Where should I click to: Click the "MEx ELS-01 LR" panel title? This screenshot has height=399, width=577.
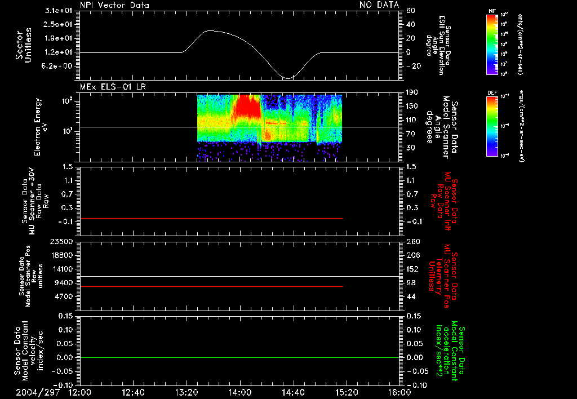[113, 87]
